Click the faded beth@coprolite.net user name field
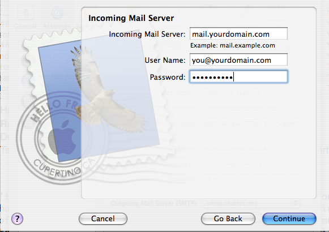 233,164
